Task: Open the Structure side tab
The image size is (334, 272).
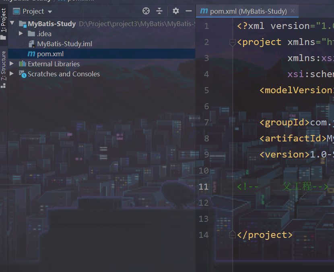Action: [x=4, y=66]
